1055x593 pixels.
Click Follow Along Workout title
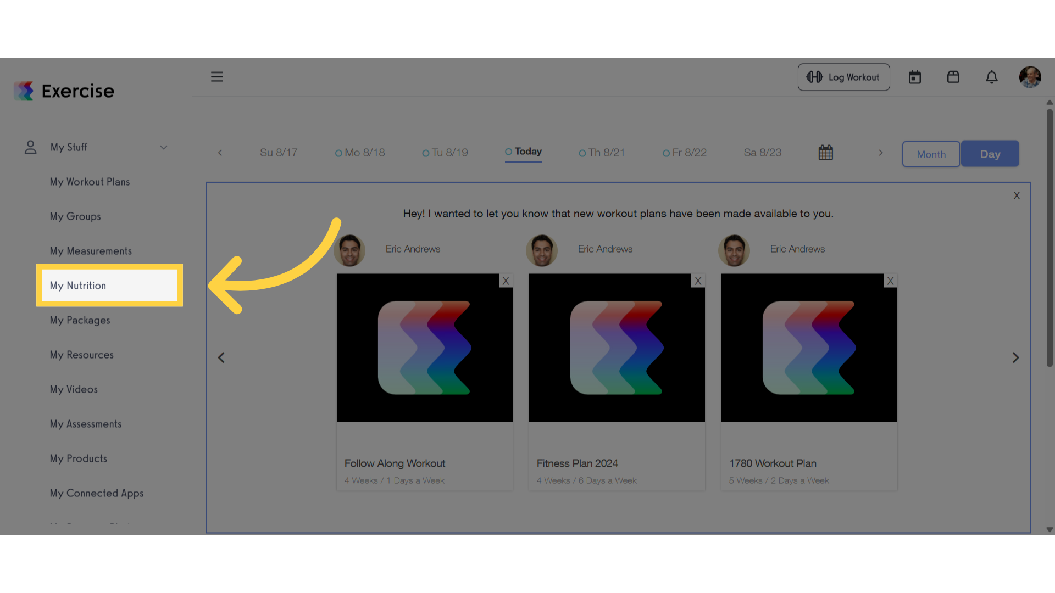(395, 463)
